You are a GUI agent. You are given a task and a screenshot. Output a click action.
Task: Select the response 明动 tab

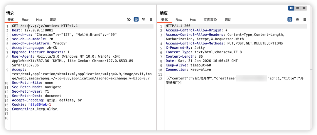pos(228,20)
